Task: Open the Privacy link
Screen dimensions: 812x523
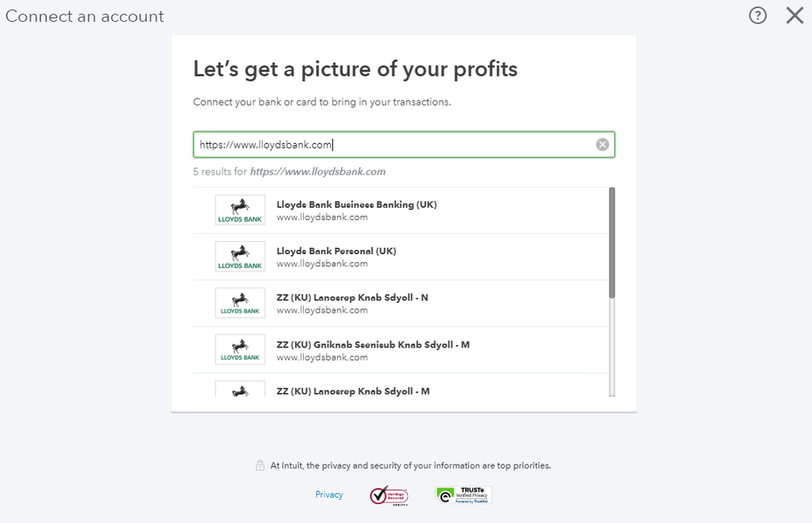Action: click(x=329, y=495)
